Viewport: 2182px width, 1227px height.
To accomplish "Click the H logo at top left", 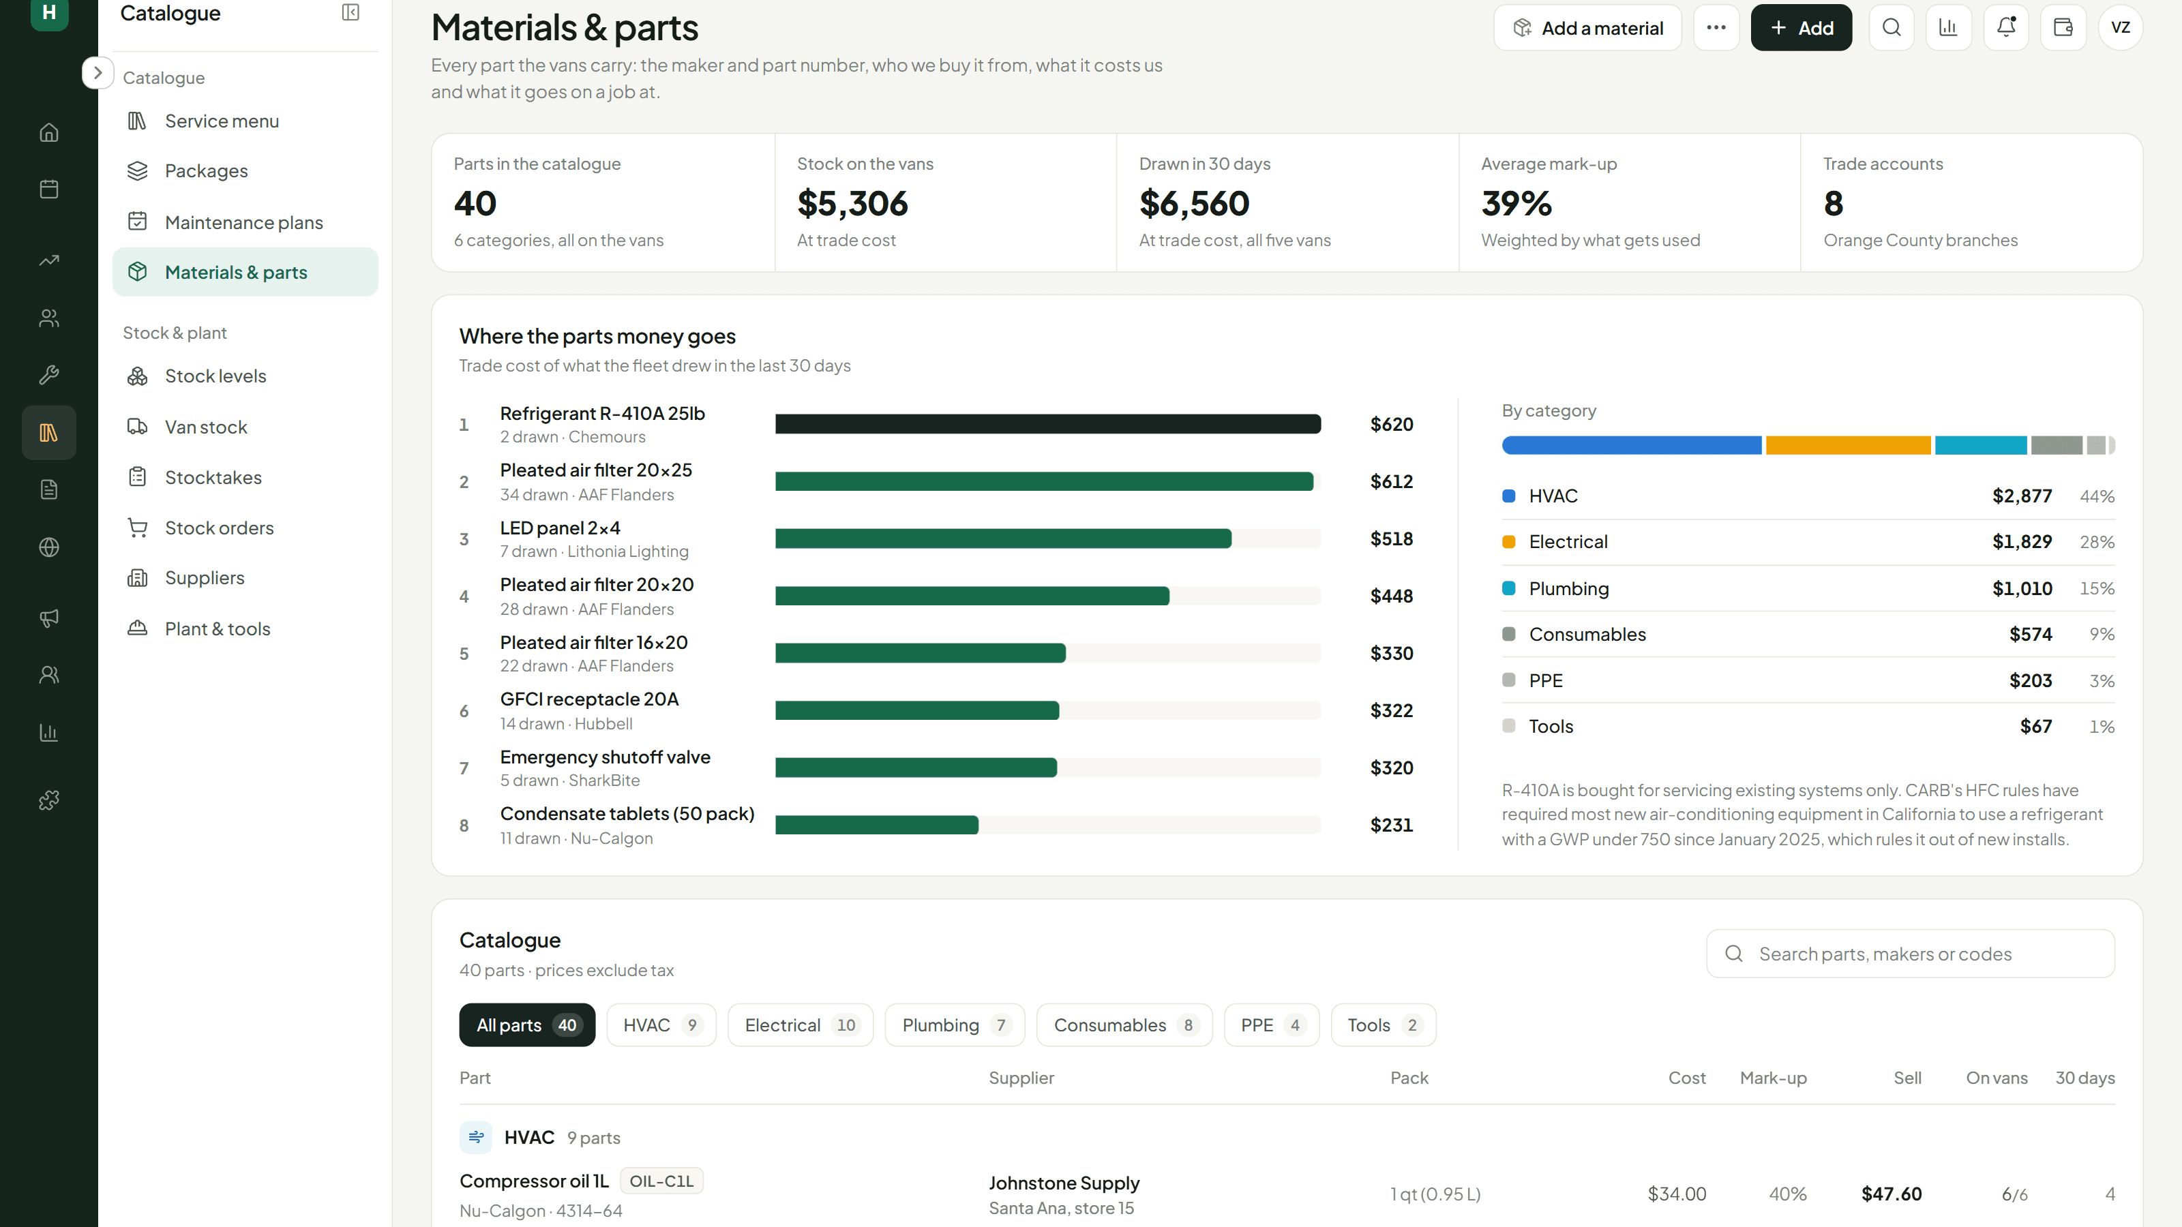I will 49,14.
